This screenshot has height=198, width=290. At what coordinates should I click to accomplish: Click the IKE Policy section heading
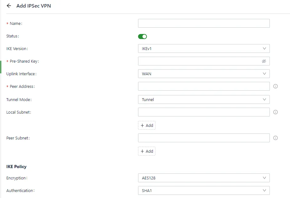pyautogui.click(x=16, y=167)
